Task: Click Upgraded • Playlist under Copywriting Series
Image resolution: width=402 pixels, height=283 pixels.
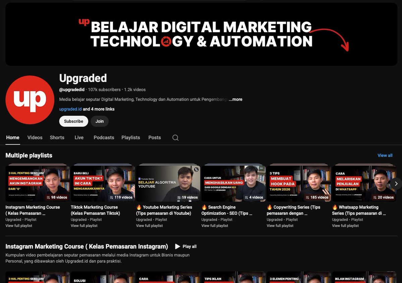Action: click(282, 219)
